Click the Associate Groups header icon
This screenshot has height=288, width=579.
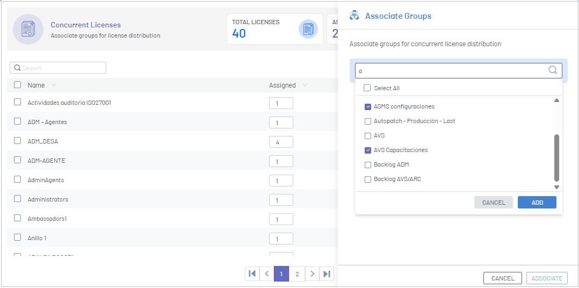(x=354, y=16)
